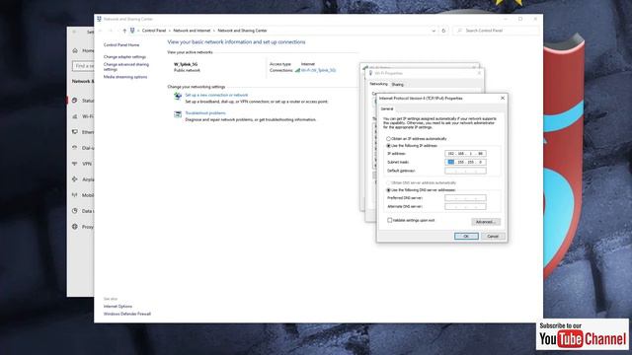
Task: Click the IP address input field
Action: tap(465, 154)
